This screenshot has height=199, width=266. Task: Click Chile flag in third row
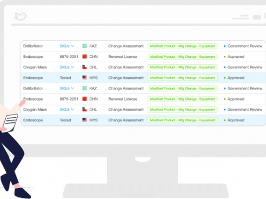point(84,67)
